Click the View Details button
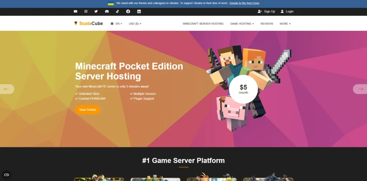 (88, 110)
